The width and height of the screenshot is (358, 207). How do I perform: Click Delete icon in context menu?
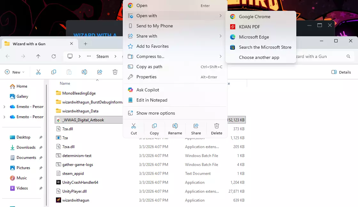[x=217, y=129]
